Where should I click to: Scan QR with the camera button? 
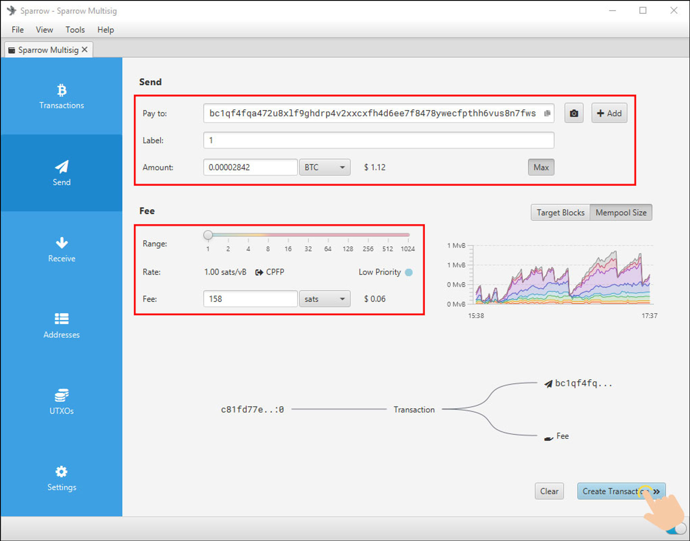tap(573, 113)
